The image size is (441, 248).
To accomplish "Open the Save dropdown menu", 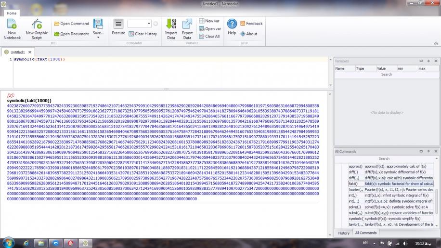I will (x=98, y=29).
